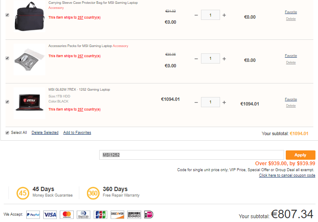Click the Discover card icon

(117, 215)
